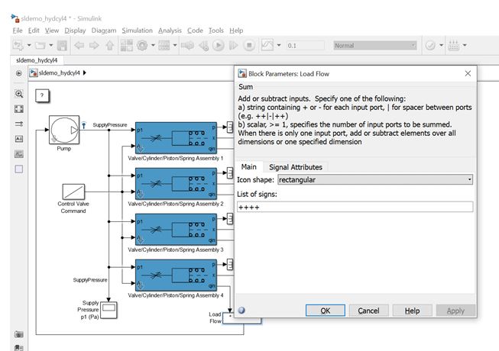This screenshot has height=351, width=499.
Task: Click the Annotation text palette icon
Action: [19, 139]
